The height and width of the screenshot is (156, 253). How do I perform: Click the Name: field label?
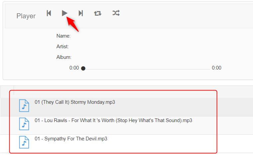(63, 36)
